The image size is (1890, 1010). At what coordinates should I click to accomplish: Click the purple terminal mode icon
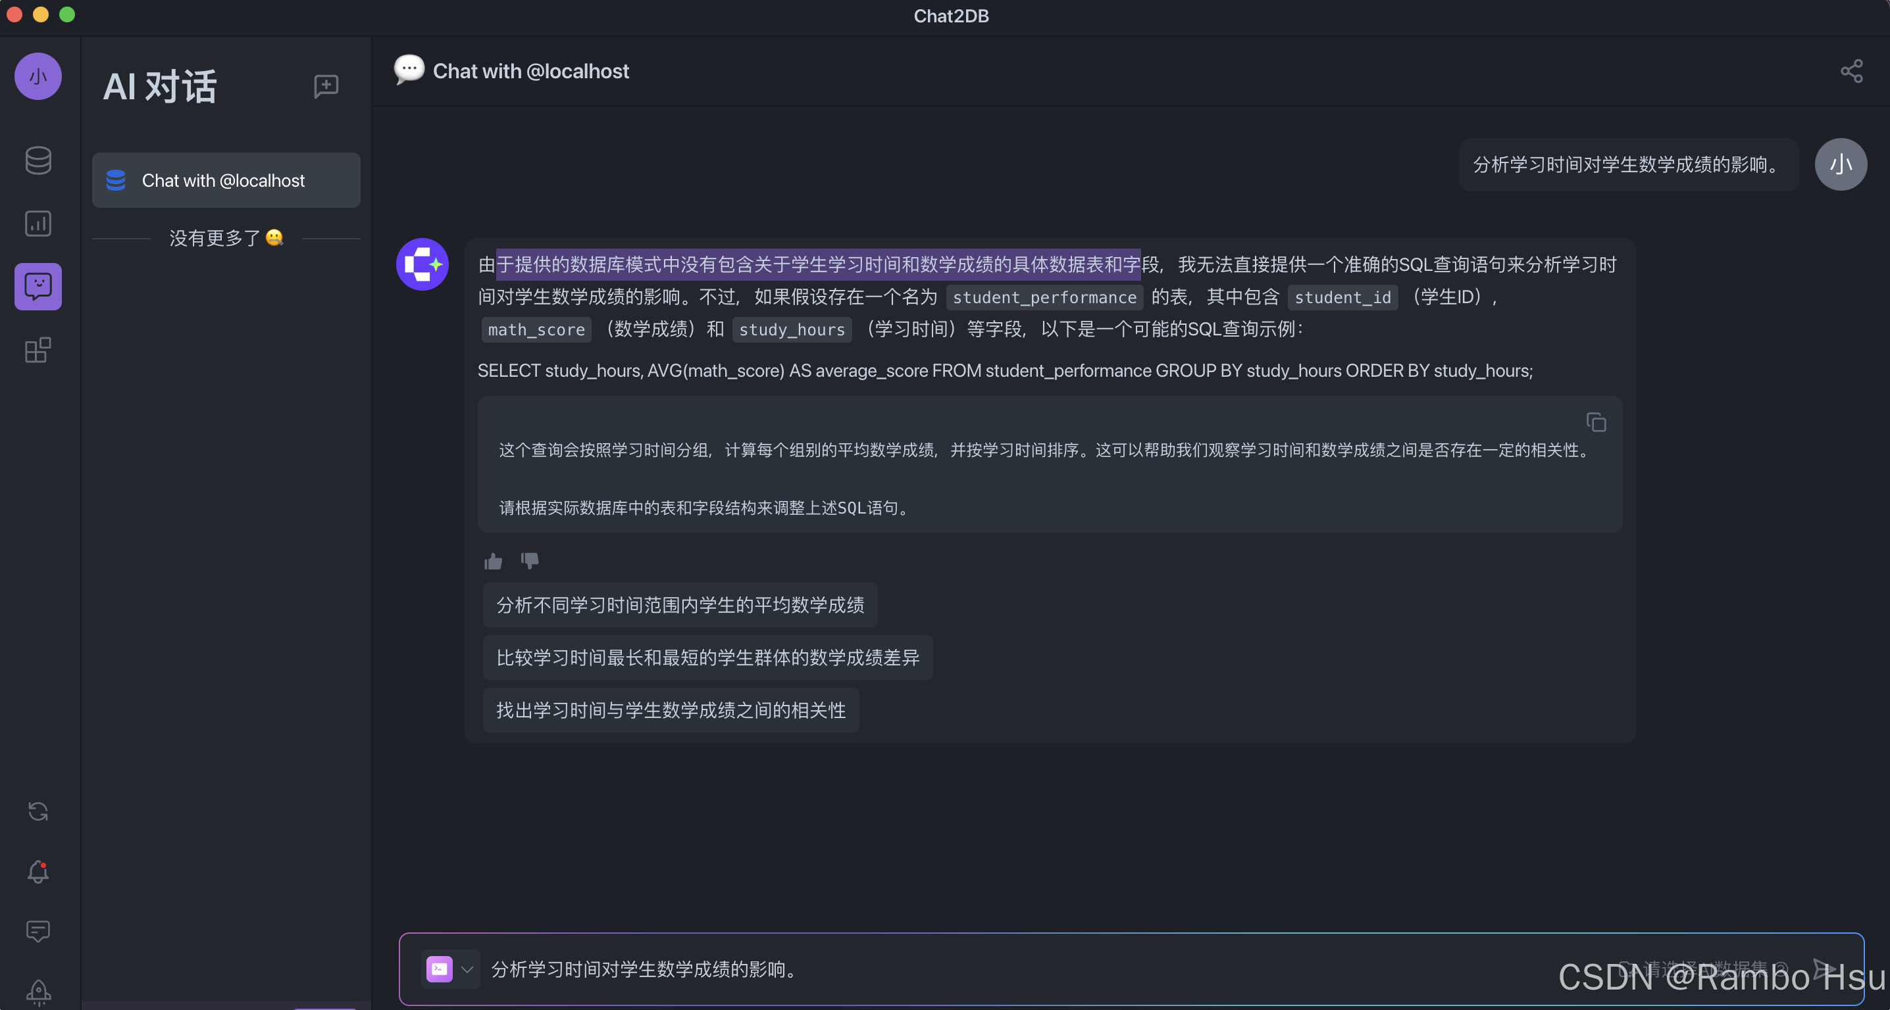tap(440, 970)
